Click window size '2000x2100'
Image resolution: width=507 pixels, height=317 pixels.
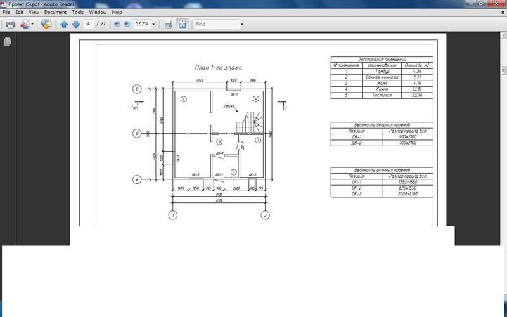tap(408, 194)
